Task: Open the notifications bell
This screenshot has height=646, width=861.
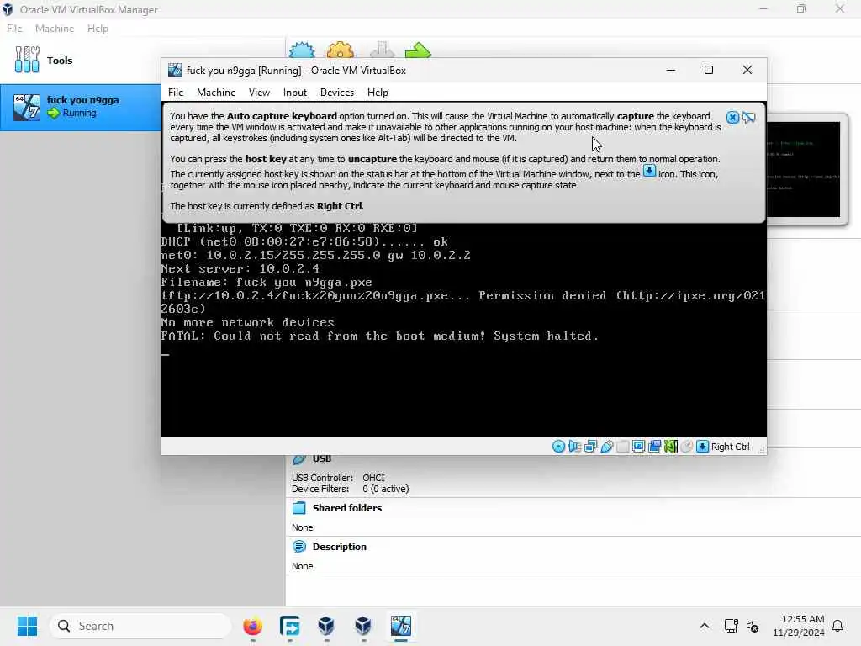Action: point(837,626)
